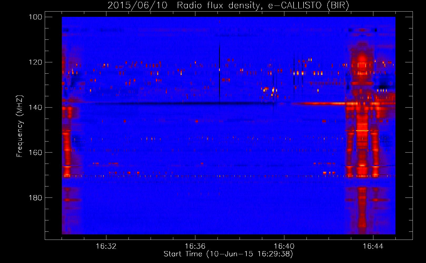Click the 120 frequency tick label

36,62
